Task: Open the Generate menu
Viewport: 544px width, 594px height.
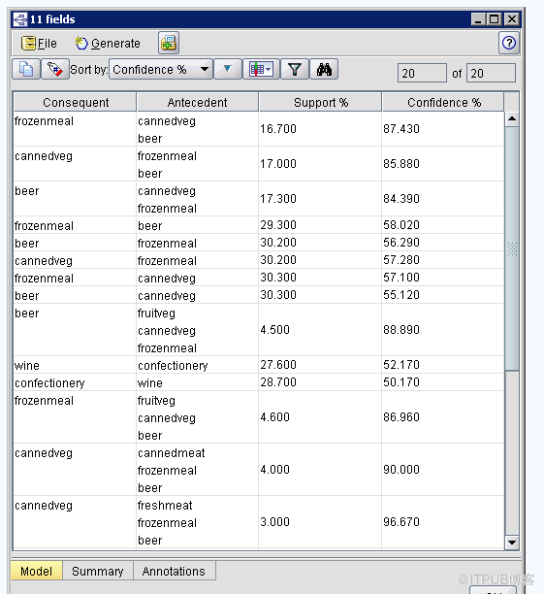Action: point(108,43)
